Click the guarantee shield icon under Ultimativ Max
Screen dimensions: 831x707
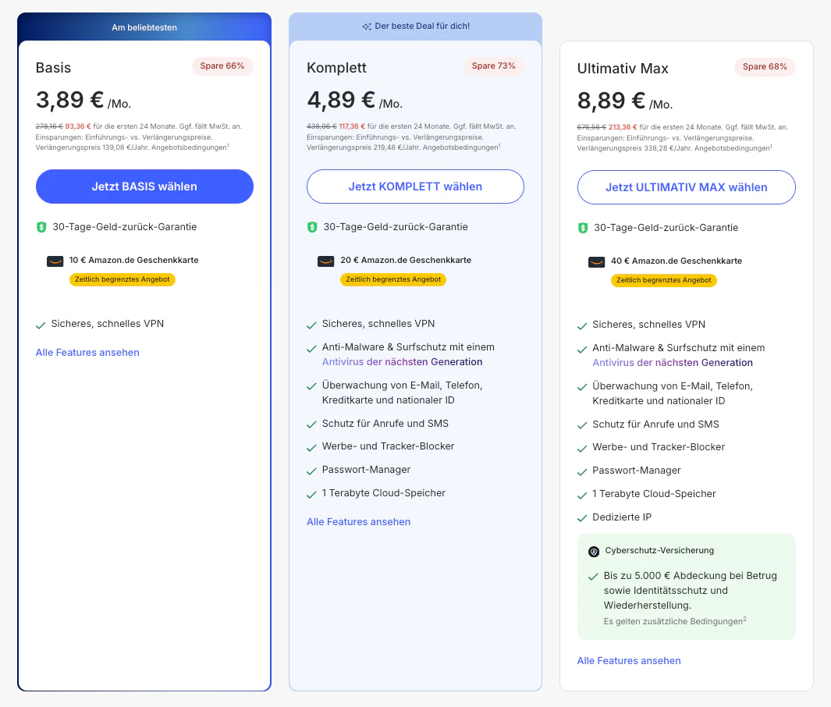[x=582, y=228]
